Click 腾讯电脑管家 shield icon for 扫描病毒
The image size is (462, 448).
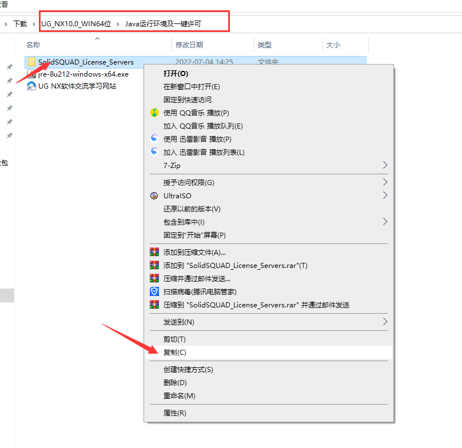154,291
